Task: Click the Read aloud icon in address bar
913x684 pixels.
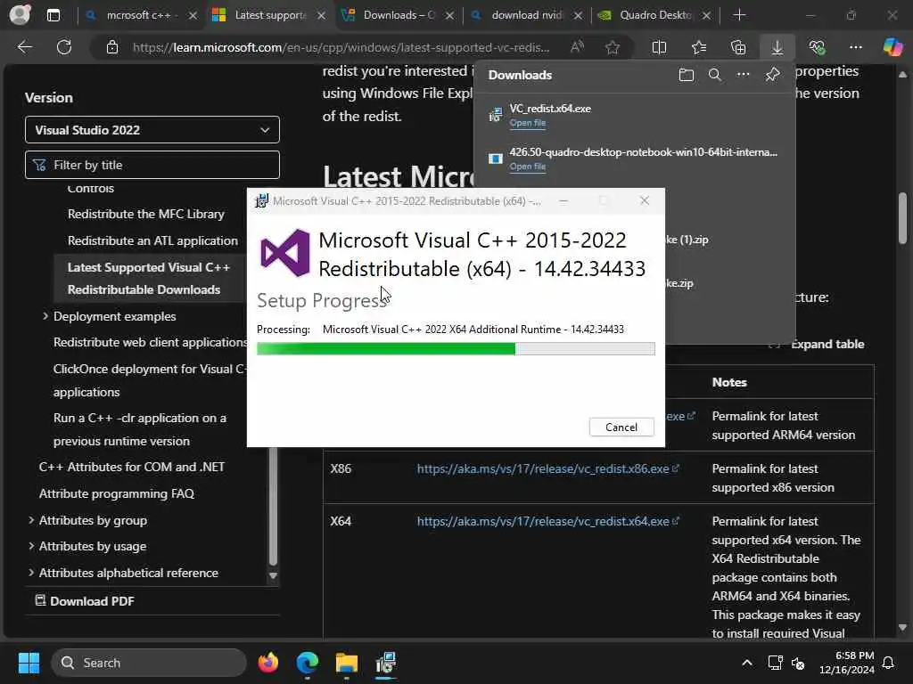Action: [x=577, y=47]
